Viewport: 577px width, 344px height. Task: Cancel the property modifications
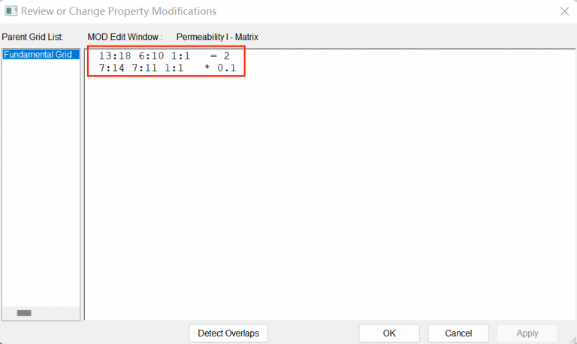(x=458, y=333)
